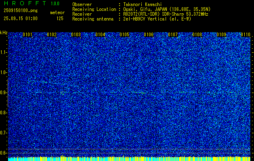Image resolution: width=254 pixels, height=161 pixels.
Task: Click the date 25.09.15 01:00
Action: 21,19
